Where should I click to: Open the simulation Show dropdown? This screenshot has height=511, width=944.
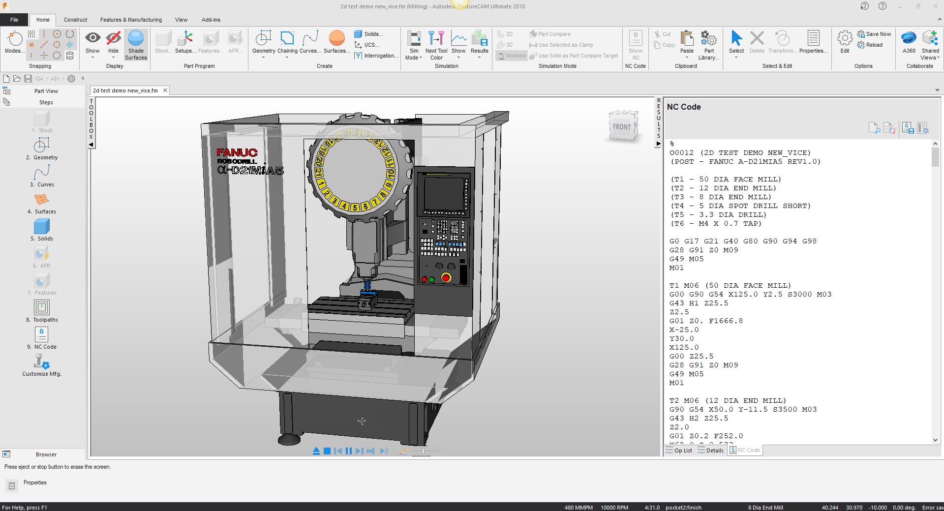point(458,45)
